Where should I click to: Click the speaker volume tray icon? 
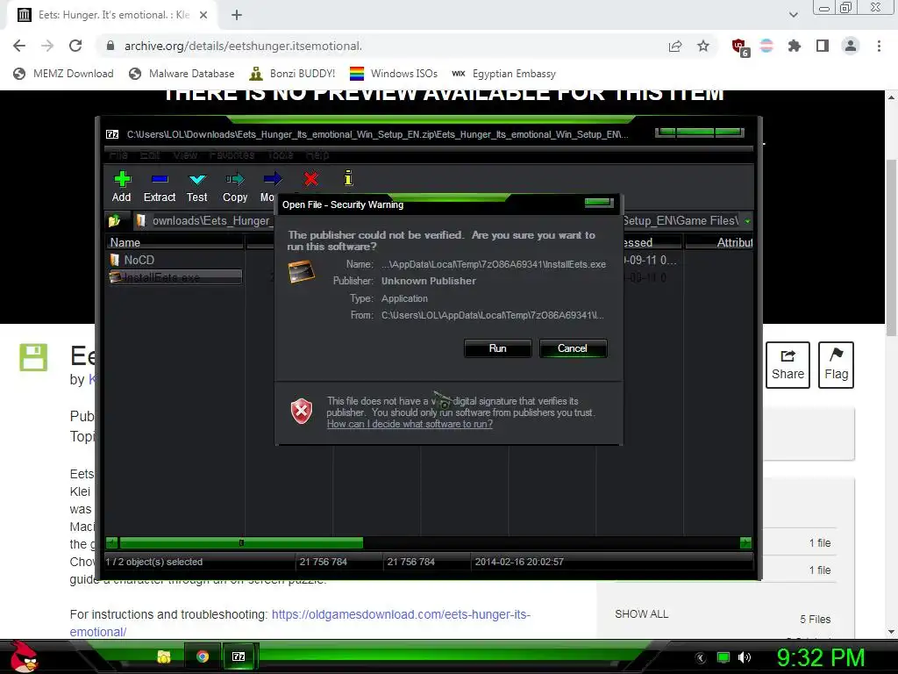[745, 657]
